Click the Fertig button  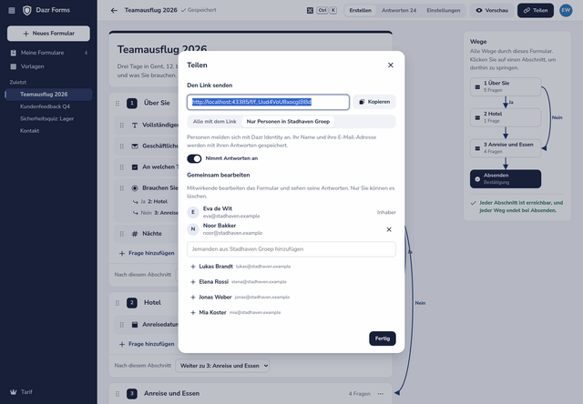pos(383,338)
